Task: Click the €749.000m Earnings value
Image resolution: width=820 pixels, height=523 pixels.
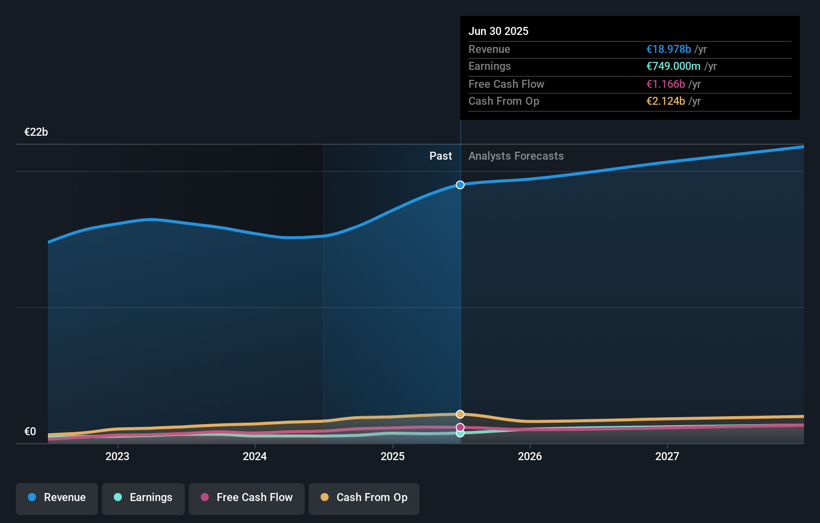Action: tap(674, 66)
